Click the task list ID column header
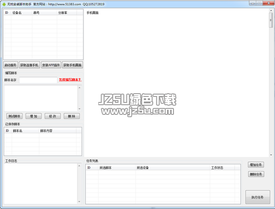This screenshot has height=209, width=275. tap(92, 168)
